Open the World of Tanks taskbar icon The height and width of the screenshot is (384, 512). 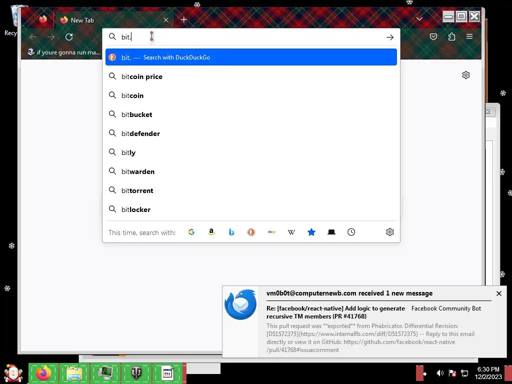coord(136,373)
